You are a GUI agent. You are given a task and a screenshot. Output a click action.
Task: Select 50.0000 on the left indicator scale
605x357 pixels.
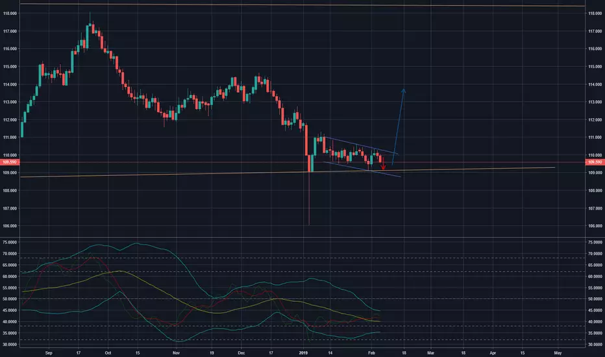click(x=10, y=299)
